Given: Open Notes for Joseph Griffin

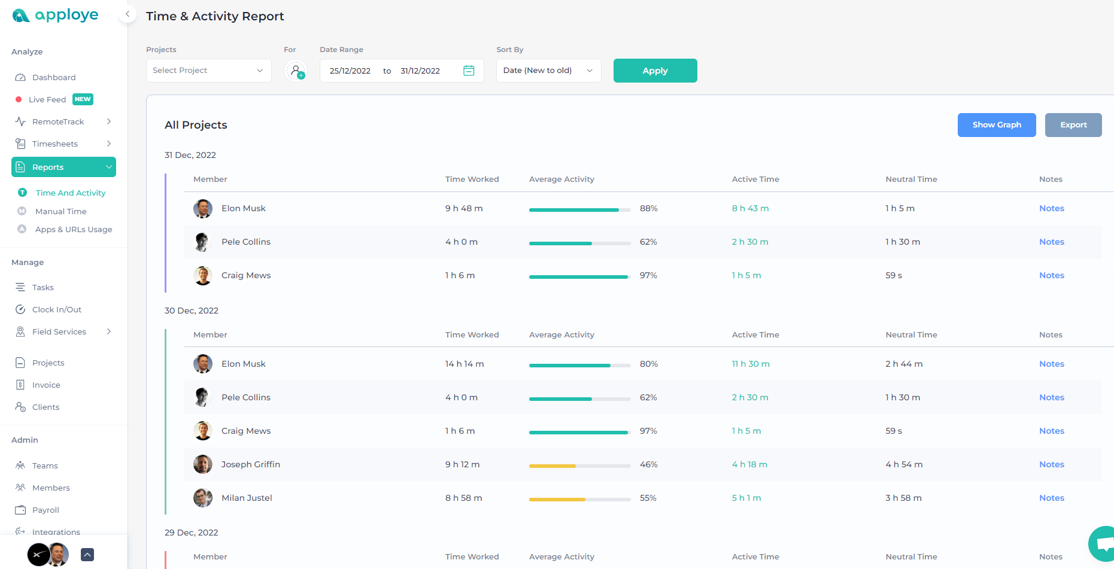Looking at the screenshot, I should click(x=1051, y=464).
